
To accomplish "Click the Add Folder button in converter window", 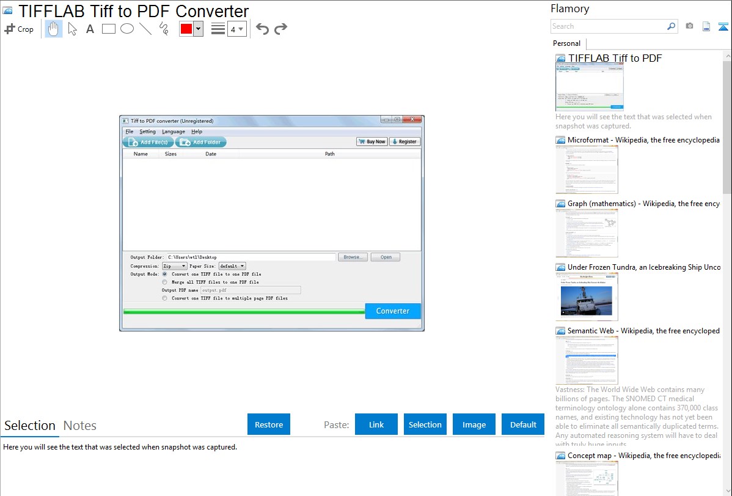I will [201, 142].
